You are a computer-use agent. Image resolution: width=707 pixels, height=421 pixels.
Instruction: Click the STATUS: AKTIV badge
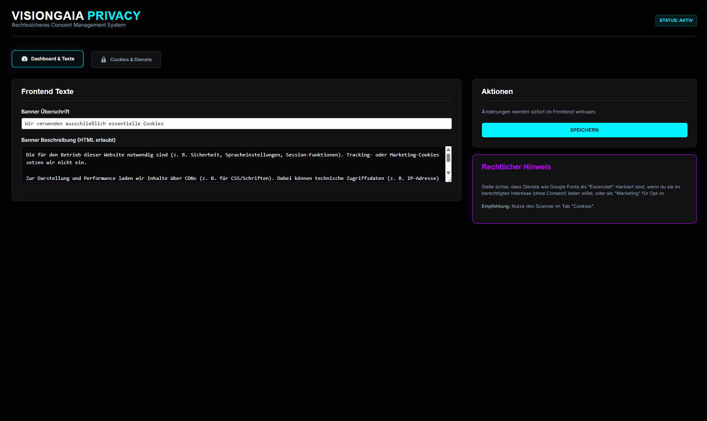click(x=676, y=21)
